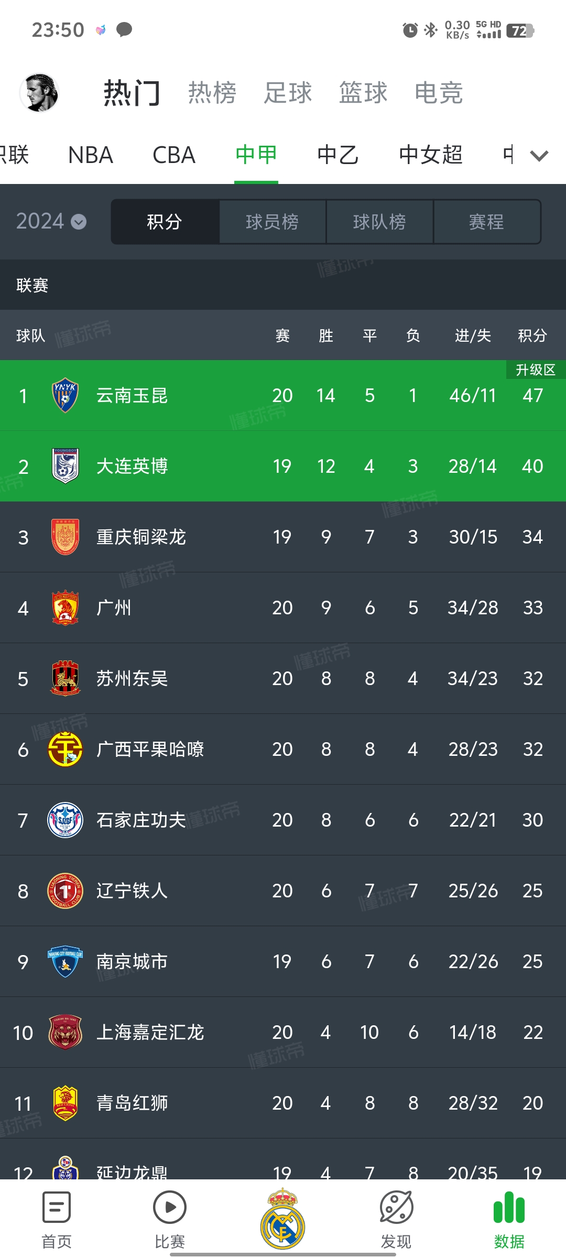
Task: Open the 足球 top tab
Action: (x=288, y=93)
